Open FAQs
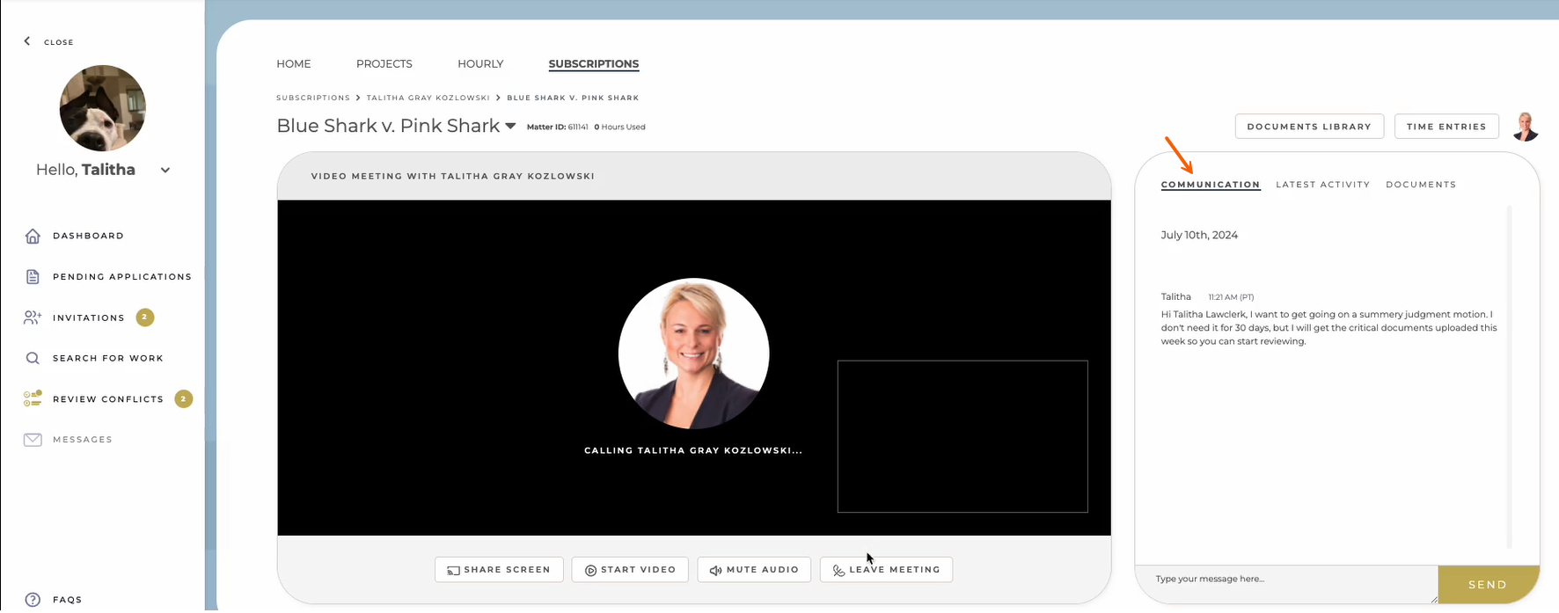Screen dimensions: 1559x613 point(67,600)
